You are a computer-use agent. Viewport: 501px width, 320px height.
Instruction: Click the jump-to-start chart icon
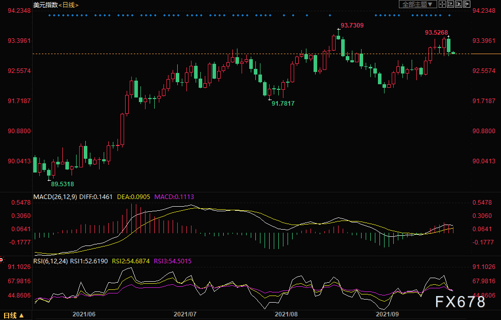450,4
